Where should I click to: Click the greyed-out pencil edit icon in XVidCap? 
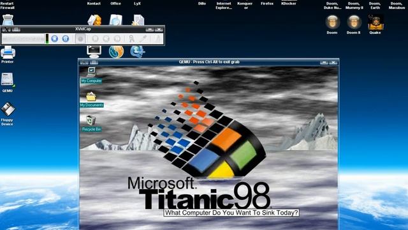(x=143, y=39)
